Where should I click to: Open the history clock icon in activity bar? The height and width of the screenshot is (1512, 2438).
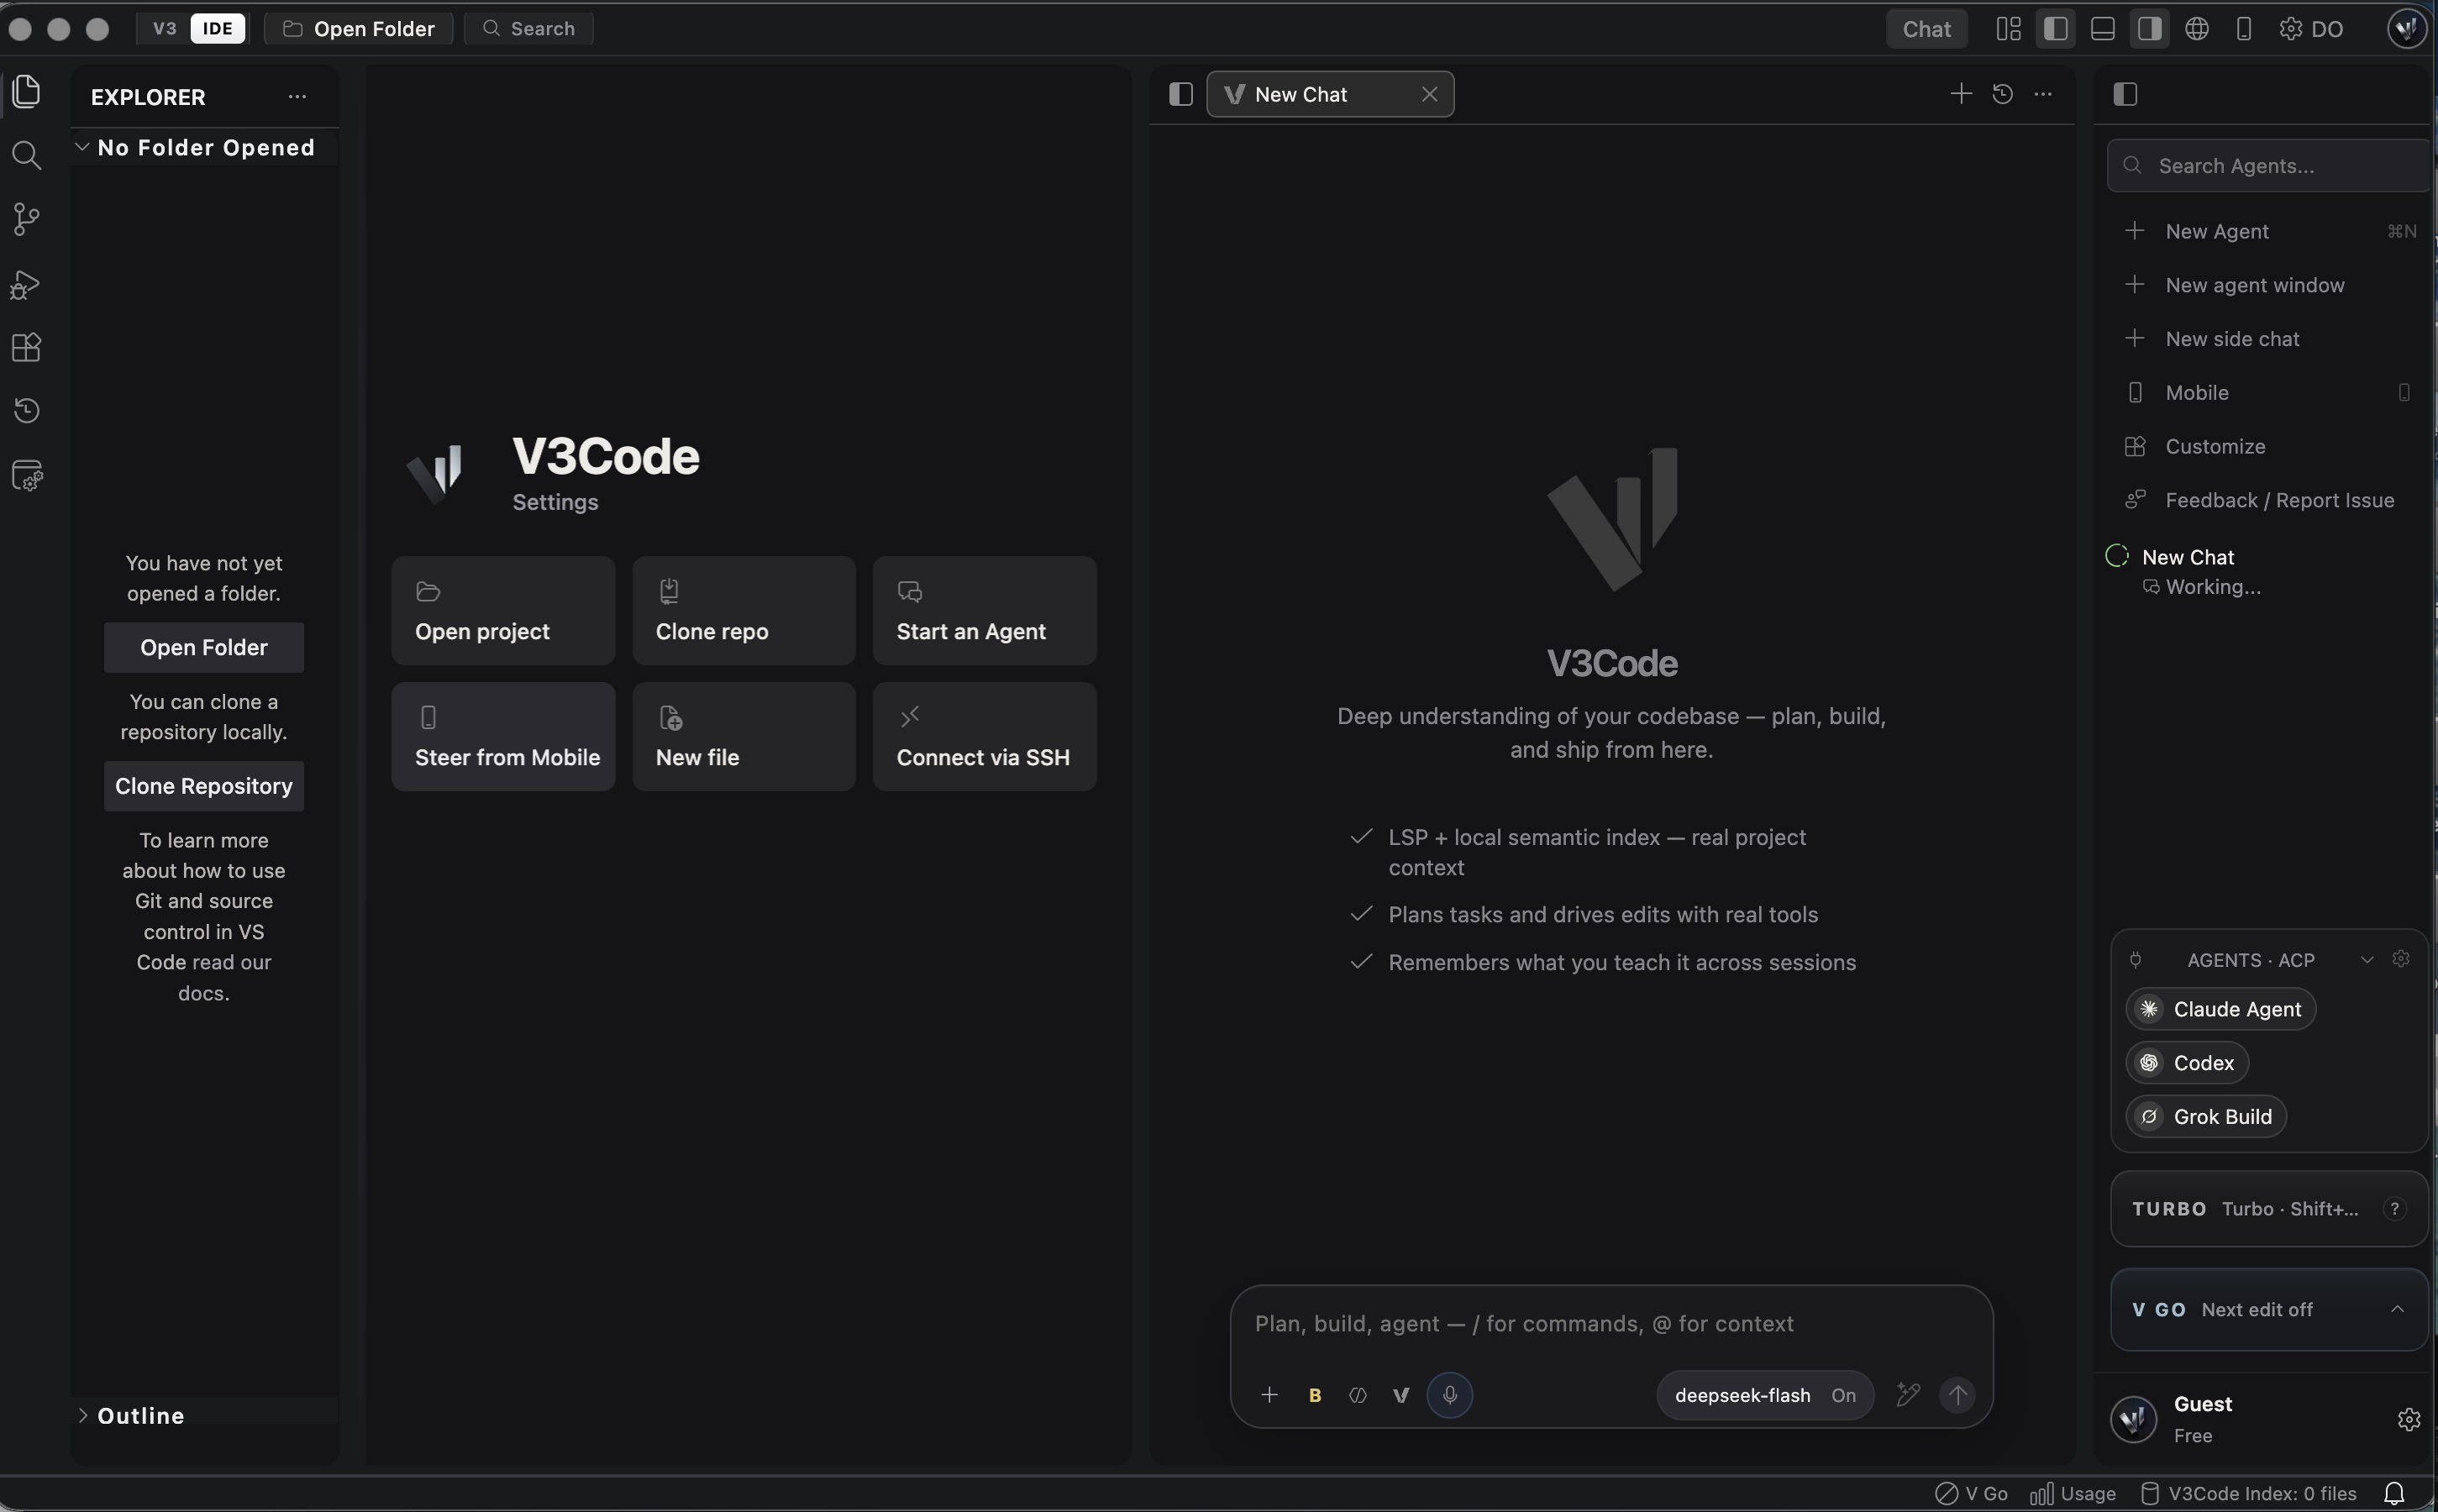(x=27, y=410)
